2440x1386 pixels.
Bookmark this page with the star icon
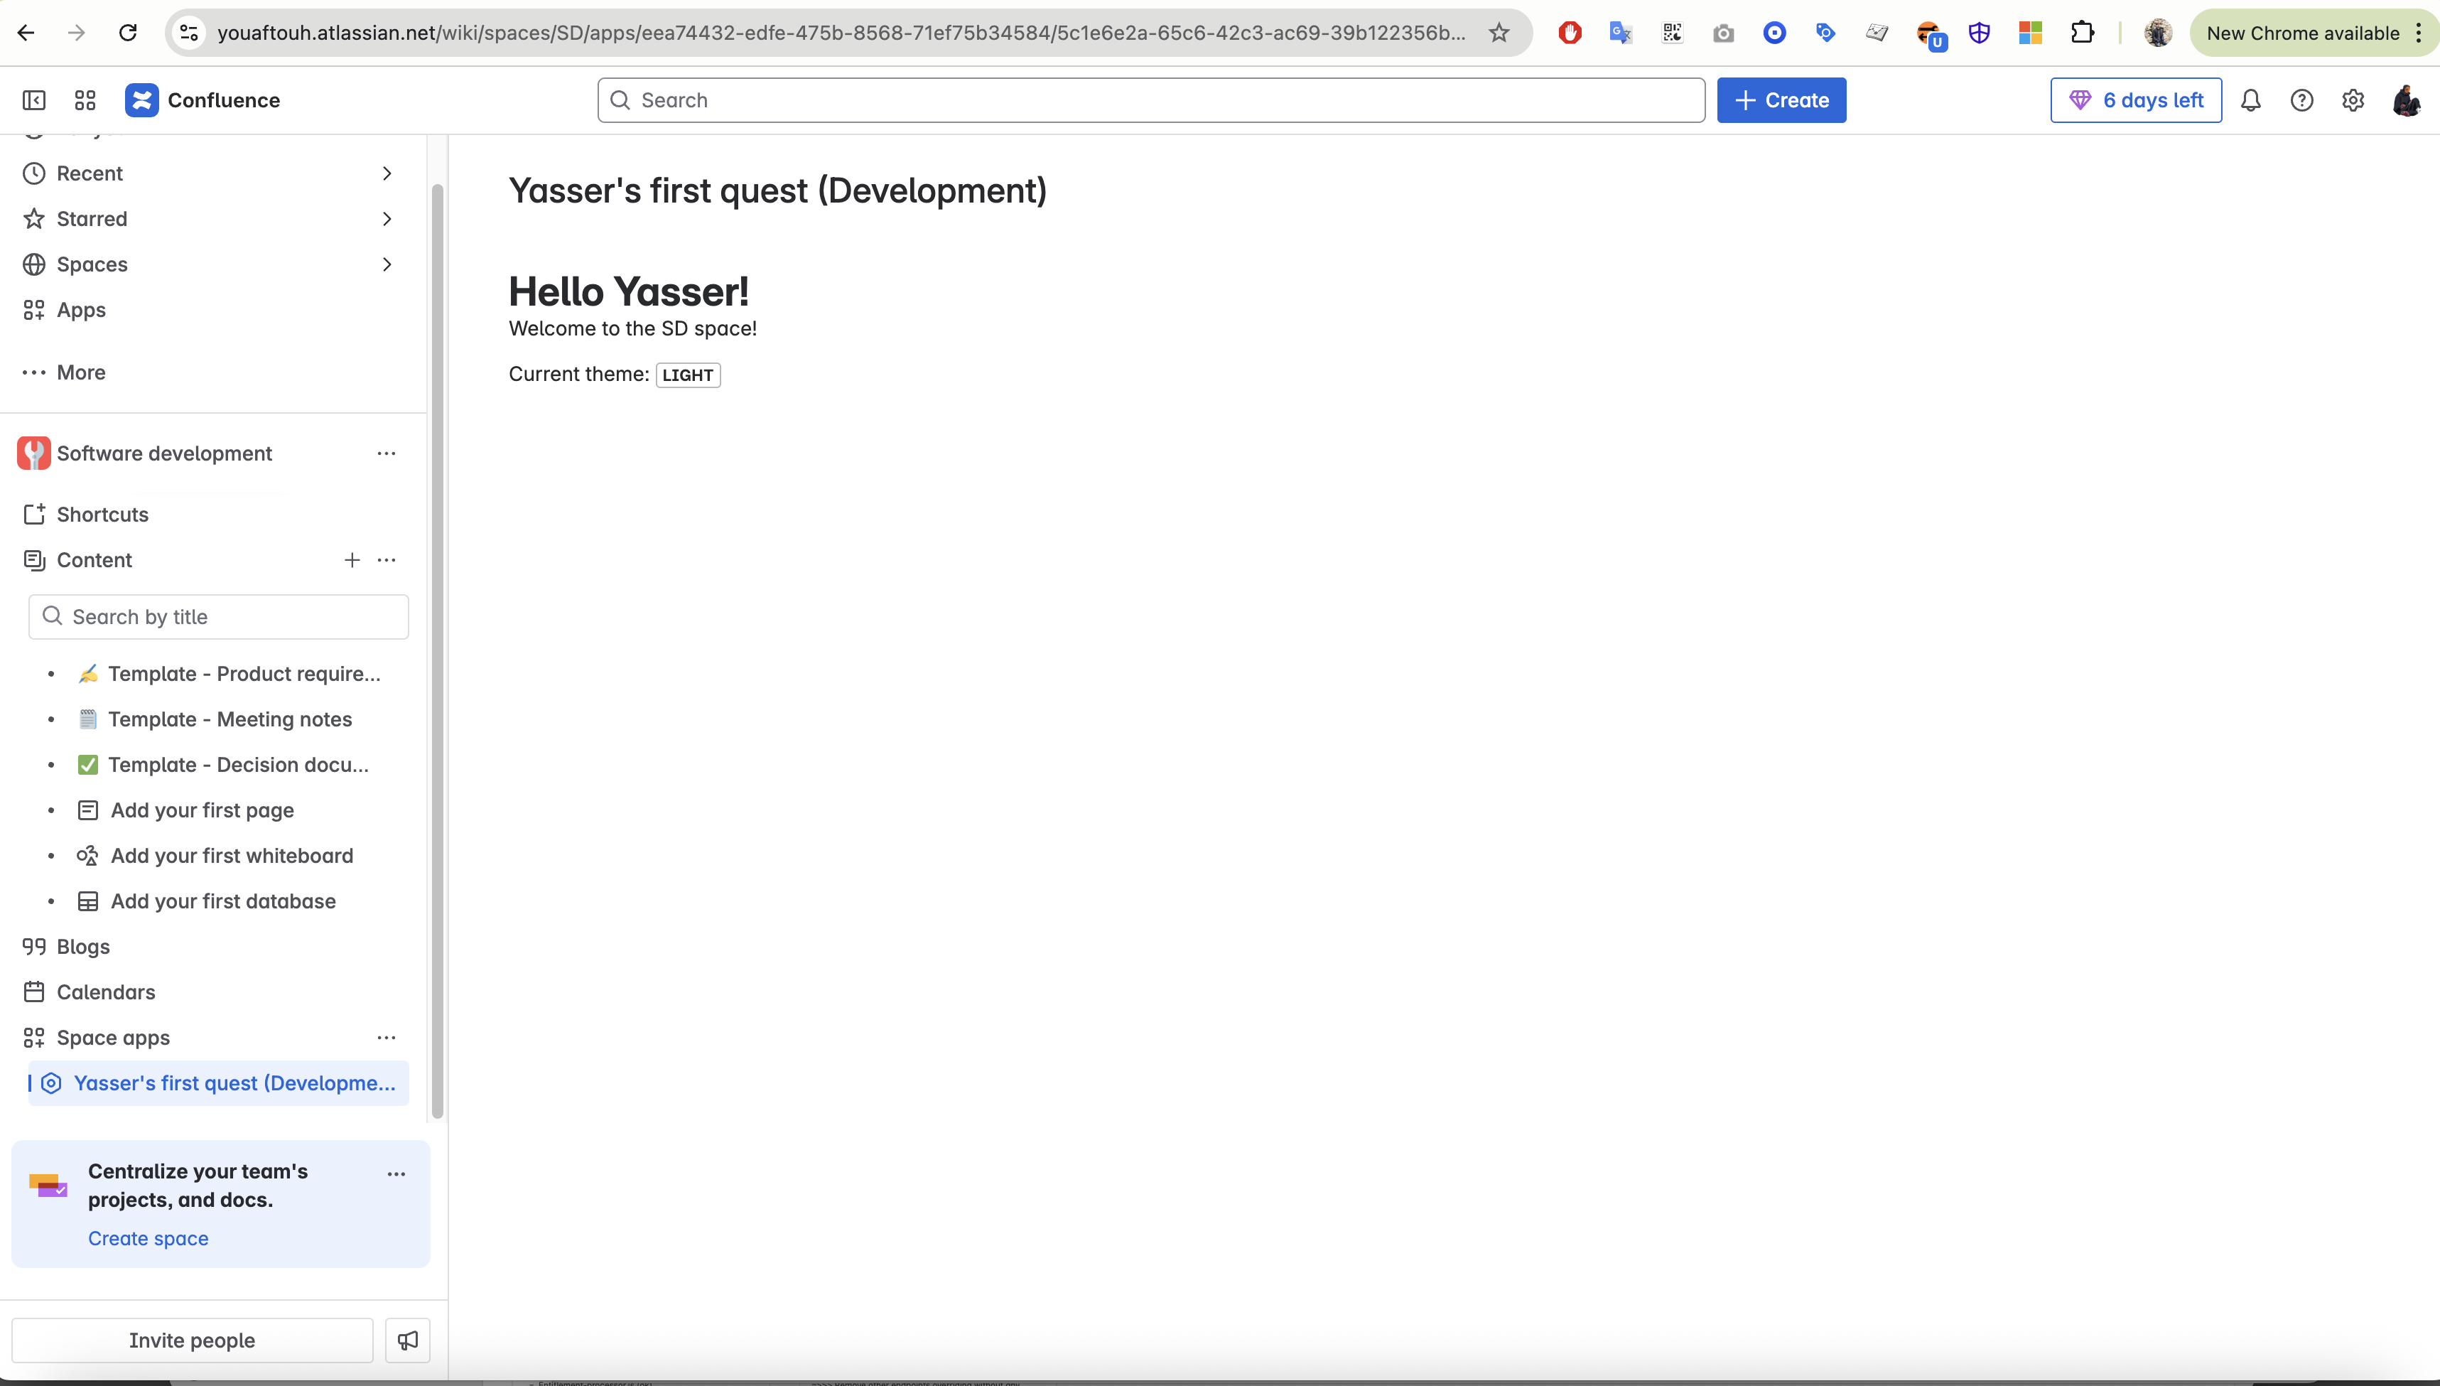coord(1499,33)
